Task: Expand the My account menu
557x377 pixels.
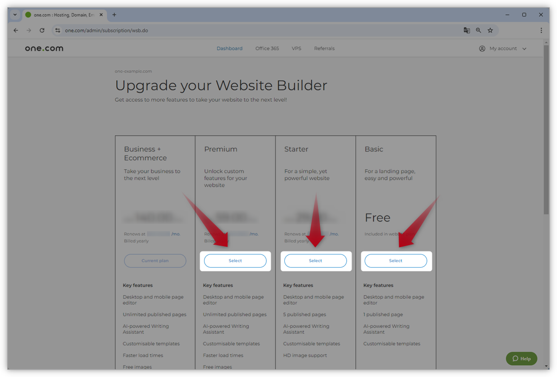Action: coord(503,49)
